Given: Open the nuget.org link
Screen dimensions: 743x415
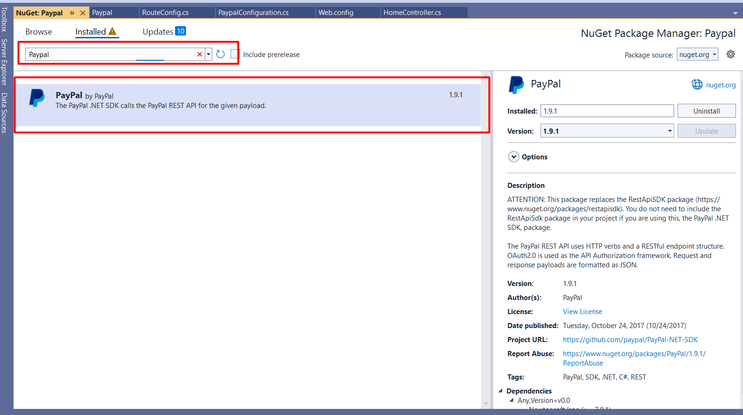Looking at the screenshot, I should coord(721,85).
